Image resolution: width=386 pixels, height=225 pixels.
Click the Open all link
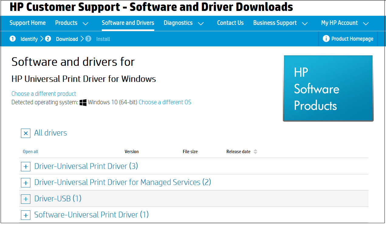[x=30, y=152]
